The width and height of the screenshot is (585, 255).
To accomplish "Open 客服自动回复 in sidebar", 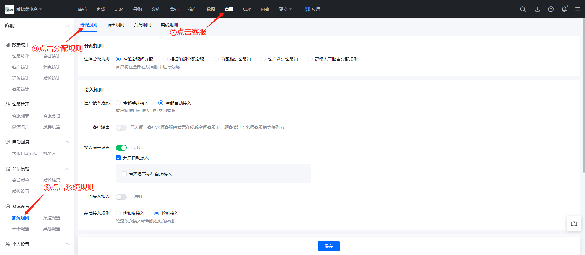I will [25, 153].
